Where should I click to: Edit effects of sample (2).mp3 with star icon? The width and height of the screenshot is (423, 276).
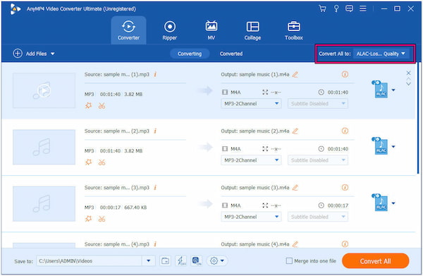pyautogui.click(x=89, y=162)
